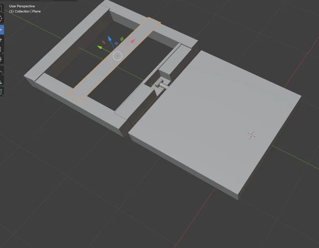Select the Scale tool
This screenshot has height=248, width=319.
tap(1, 50)
